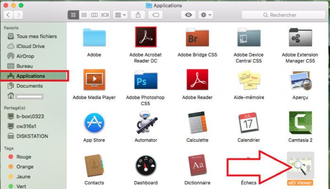Select the Dashboard app icon

(146, 165)
